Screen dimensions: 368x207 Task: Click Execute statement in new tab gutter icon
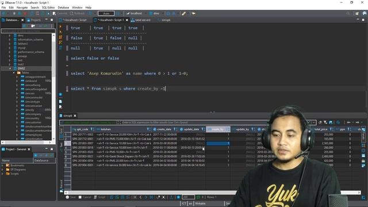[x=60, y=32]
